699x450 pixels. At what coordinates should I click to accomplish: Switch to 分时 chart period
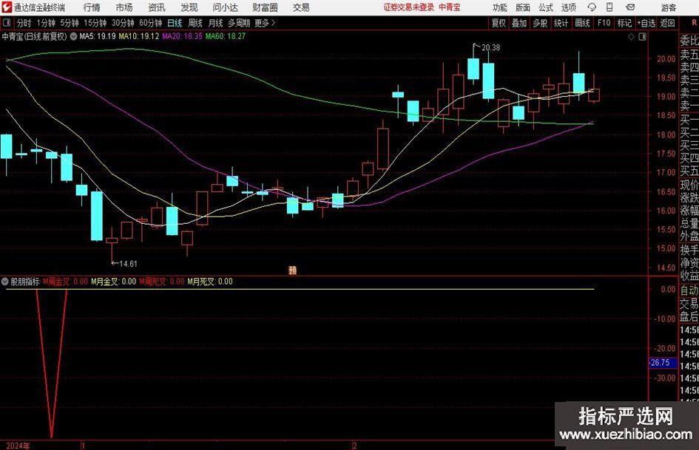24,23
